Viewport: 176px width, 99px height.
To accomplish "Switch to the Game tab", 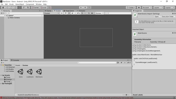I will [48, 11].
